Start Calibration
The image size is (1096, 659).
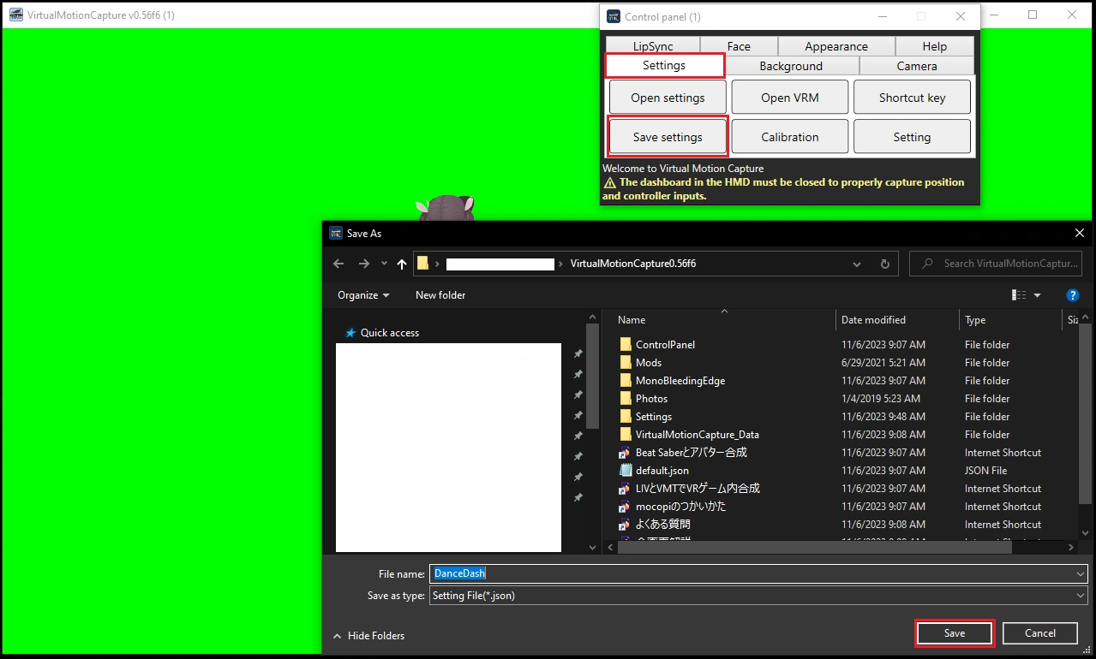pyautogui.click(x=790, y=137)
